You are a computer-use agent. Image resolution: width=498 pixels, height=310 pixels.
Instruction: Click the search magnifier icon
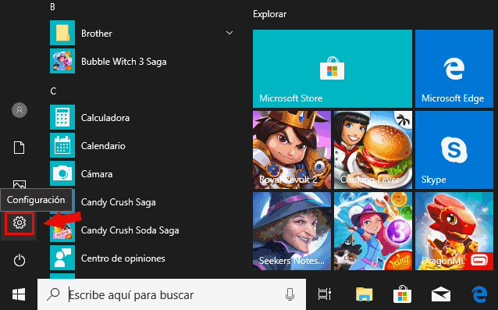pos(53,294)
